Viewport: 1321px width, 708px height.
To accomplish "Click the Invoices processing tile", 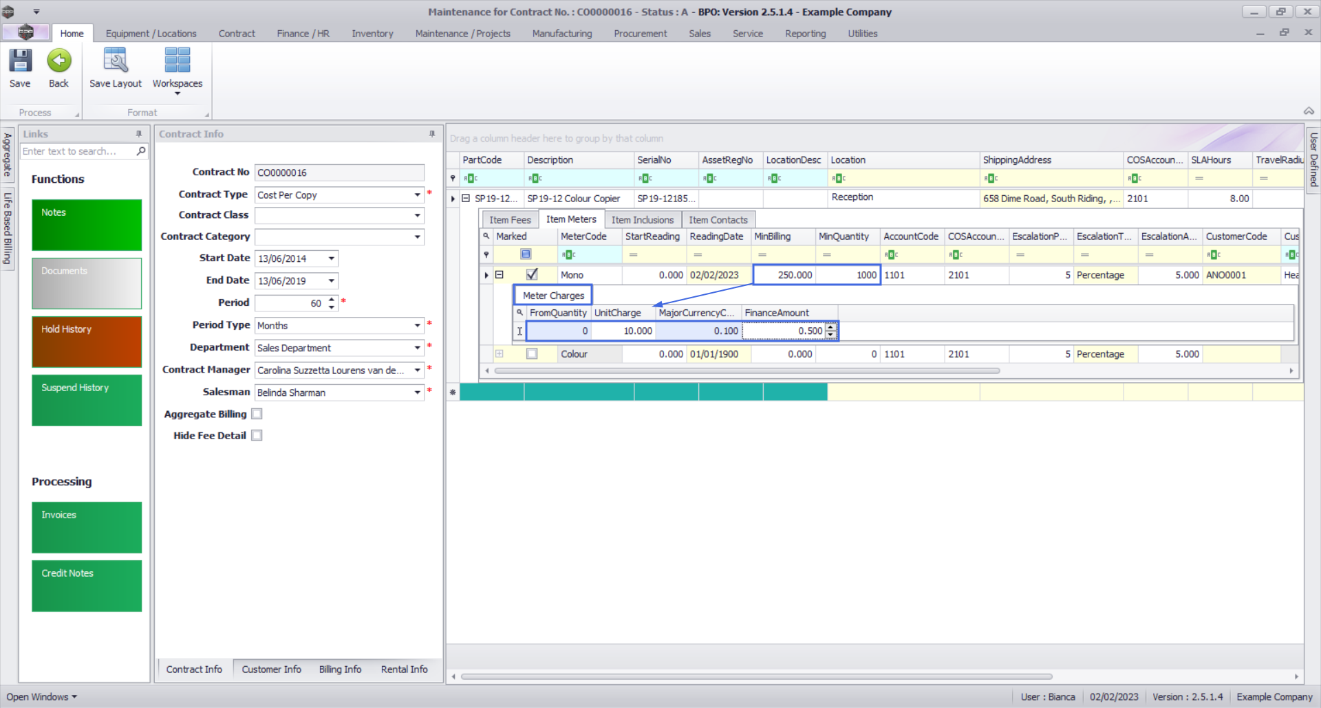I will pyautogui.click(x=87, y=527).
